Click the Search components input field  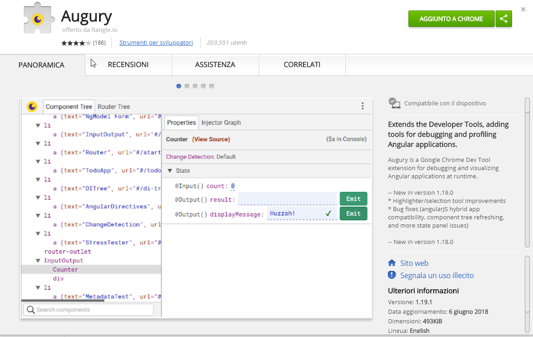click(x=89, y=310)
